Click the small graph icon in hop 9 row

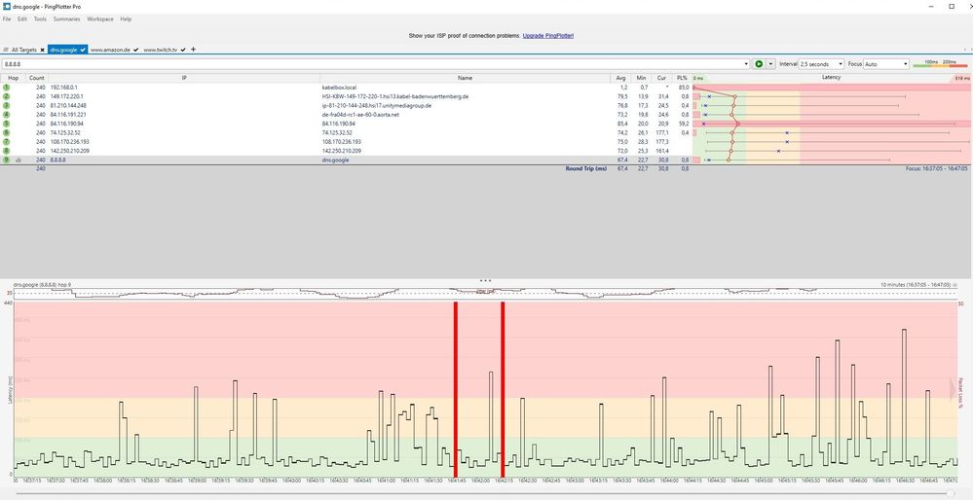click(x=19, y=160)
